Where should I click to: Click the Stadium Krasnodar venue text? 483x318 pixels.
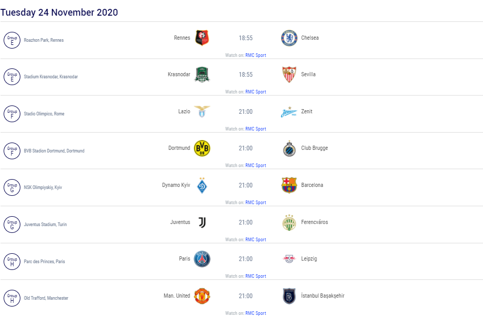tap(51, 77)
